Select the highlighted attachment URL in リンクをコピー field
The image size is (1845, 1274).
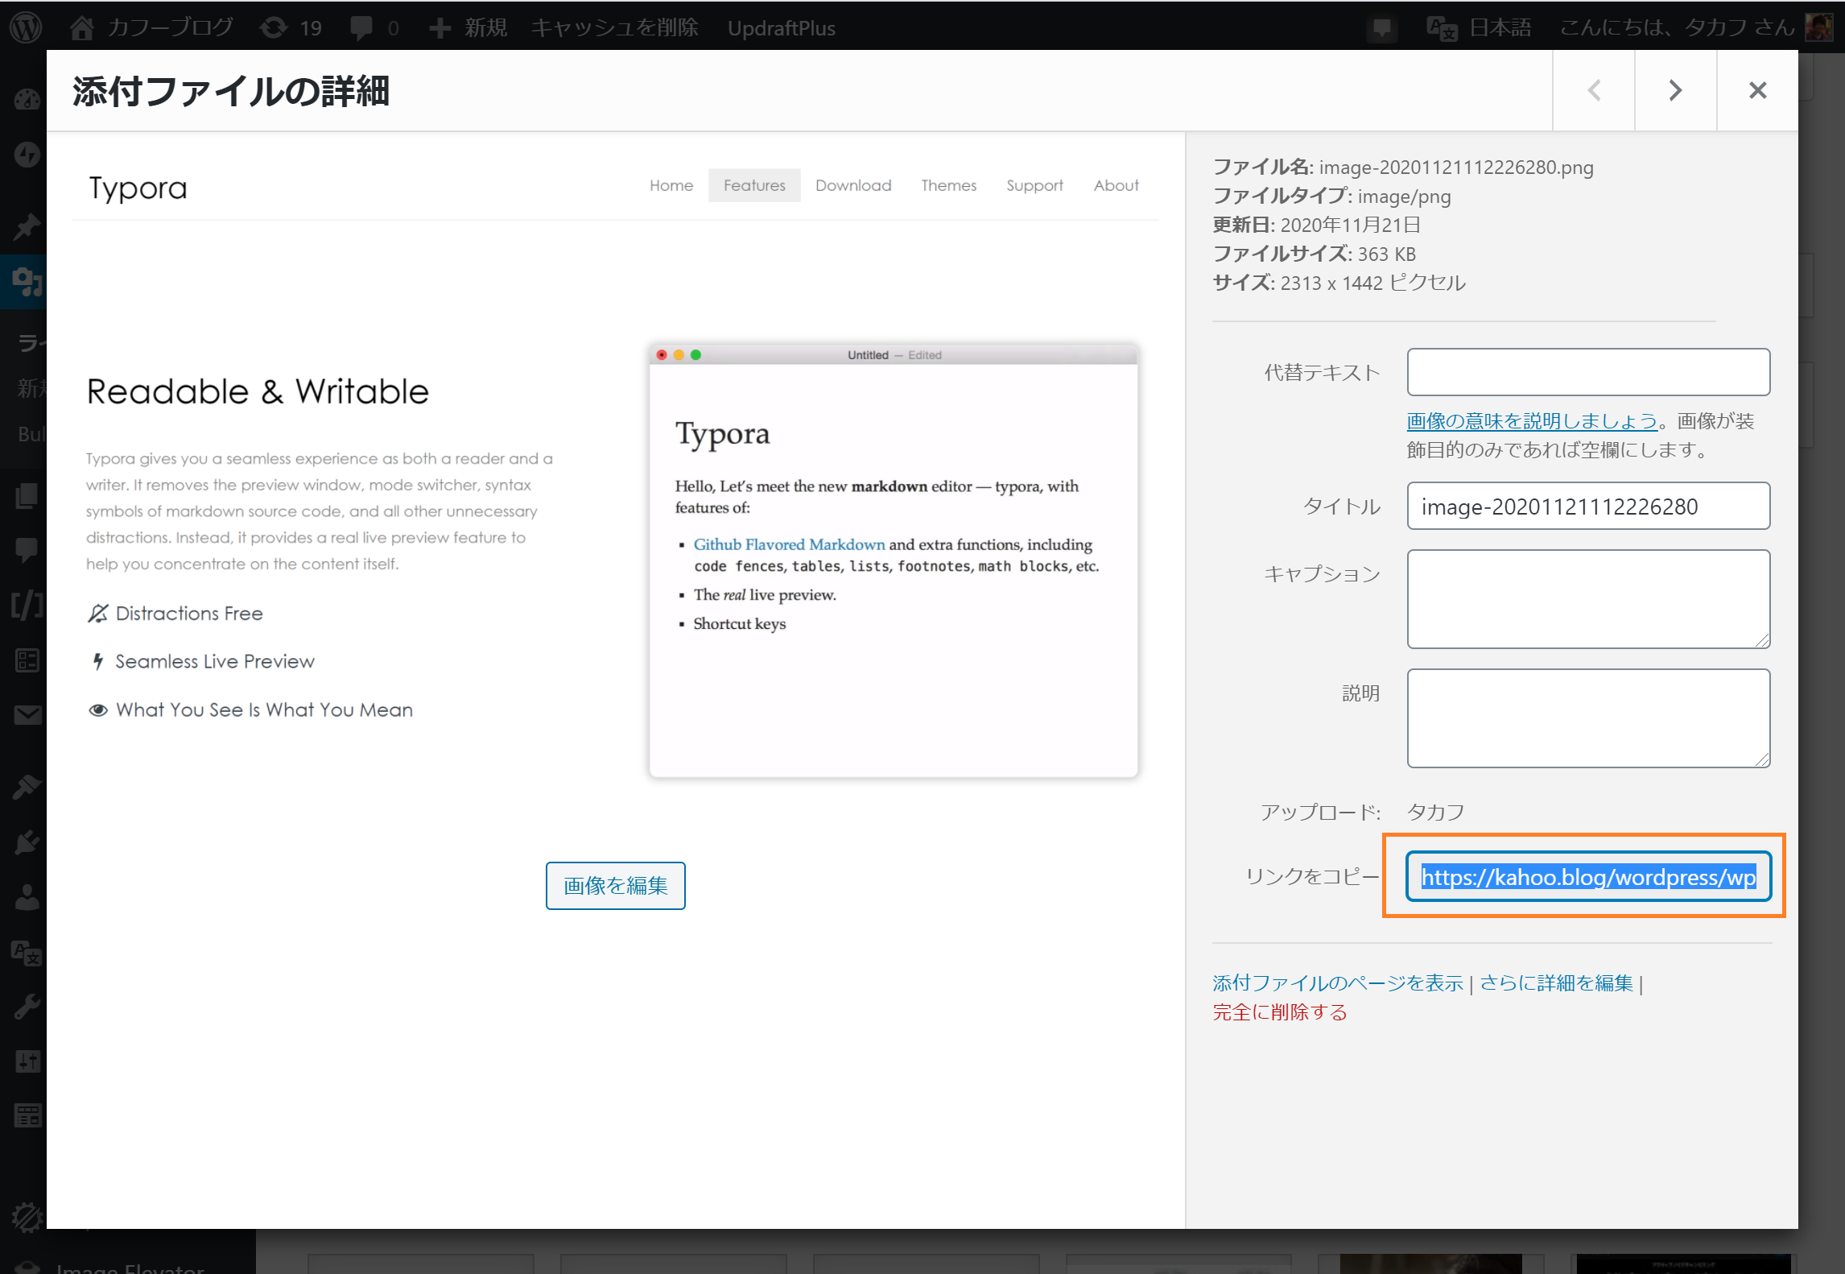pos(1587,877)
